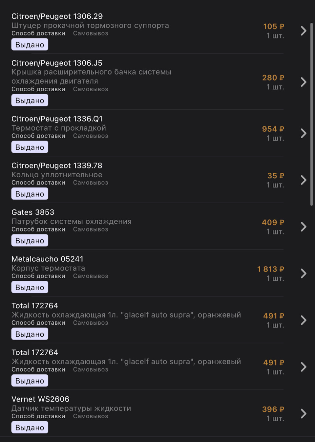Open arrow for Metalcaucho 05241 thermostat housing
The width and height of the screenshot is (315, 442).
click(x=304, y=273)
